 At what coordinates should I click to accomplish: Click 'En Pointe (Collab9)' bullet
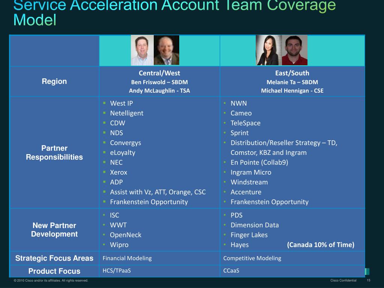[x=259, y=162]
